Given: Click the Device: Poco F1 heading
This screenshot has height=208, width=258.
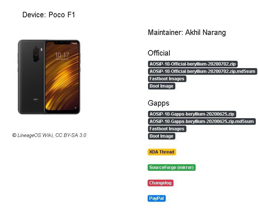Looking at the screenshot, I should click(49, 15).
